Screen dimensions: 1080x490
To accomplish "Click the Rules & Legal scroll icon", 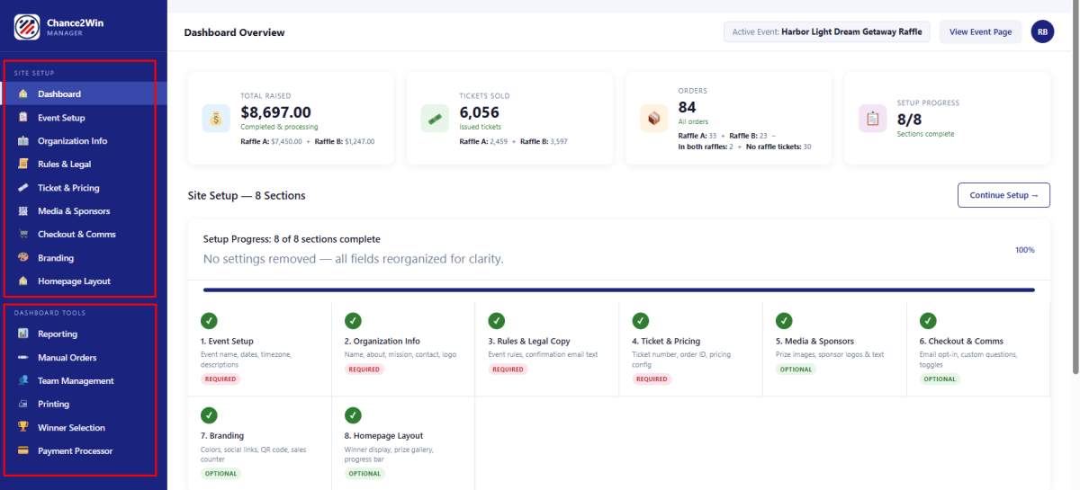I will click(x=22, y=165).
